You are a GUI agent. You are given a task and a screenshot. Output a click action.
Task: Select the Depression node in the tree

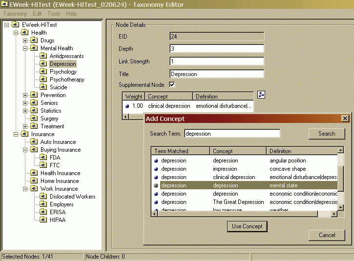(63, 64)
